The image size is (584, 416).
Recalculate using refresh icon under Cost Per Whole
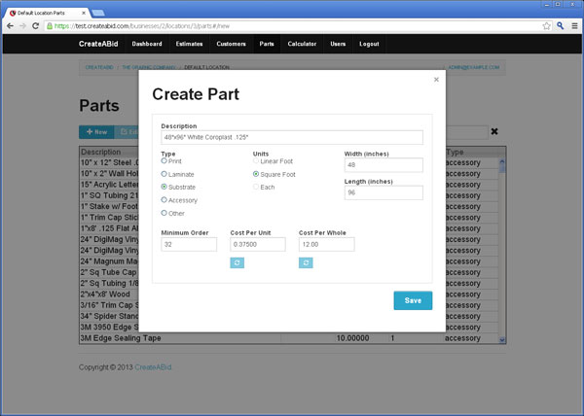click(306, 262)
